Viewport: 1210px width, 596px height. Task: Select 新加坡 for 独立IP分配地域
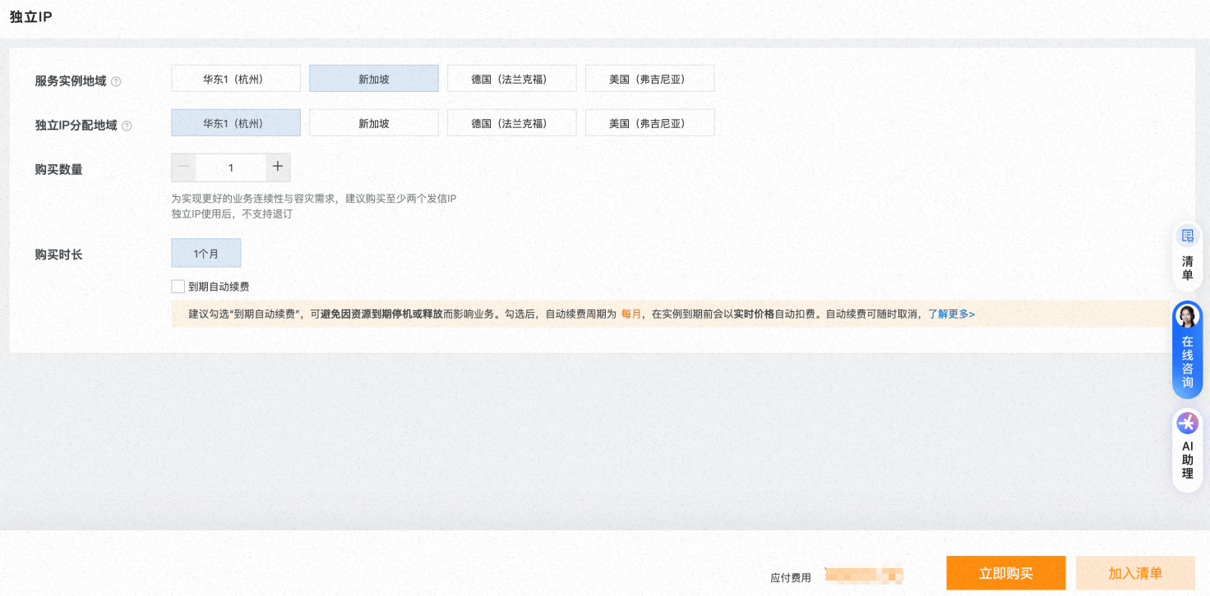click(x=374, y=123)
